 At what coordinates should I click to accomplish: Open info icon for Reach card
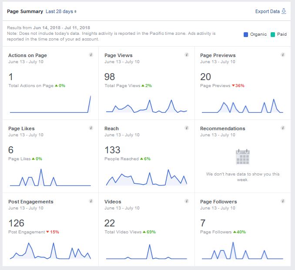click(187, 128)
